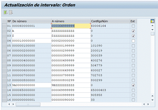Select row 01 via its row selector
Screen dimensions: 158x110
(x=4, y=26)
